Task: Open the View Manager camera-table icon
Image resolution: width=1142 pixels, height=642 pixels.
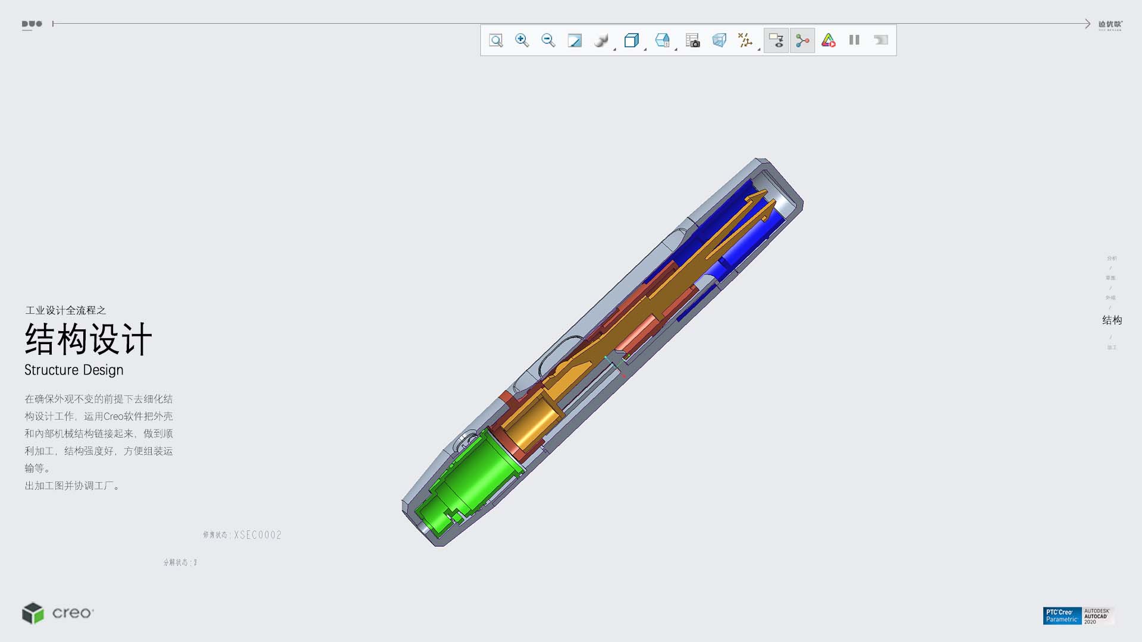Action: pyautogui.click(x=692, y=40)
